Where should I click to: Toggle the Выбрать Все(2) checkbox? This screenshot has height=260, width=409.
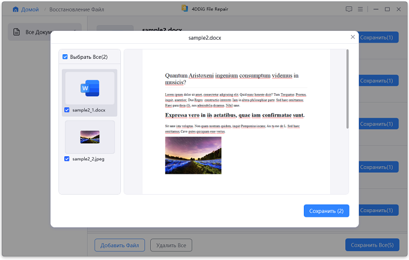point(65,57)
